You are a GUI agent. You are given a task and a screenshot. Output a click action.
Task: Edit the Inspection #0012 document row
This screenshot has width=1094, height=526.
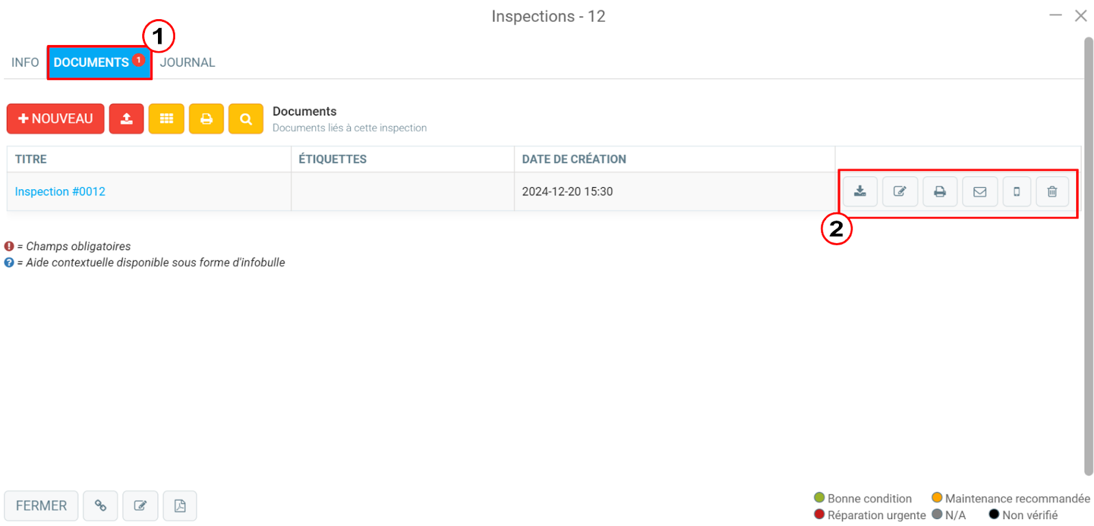tap(900, 192)
